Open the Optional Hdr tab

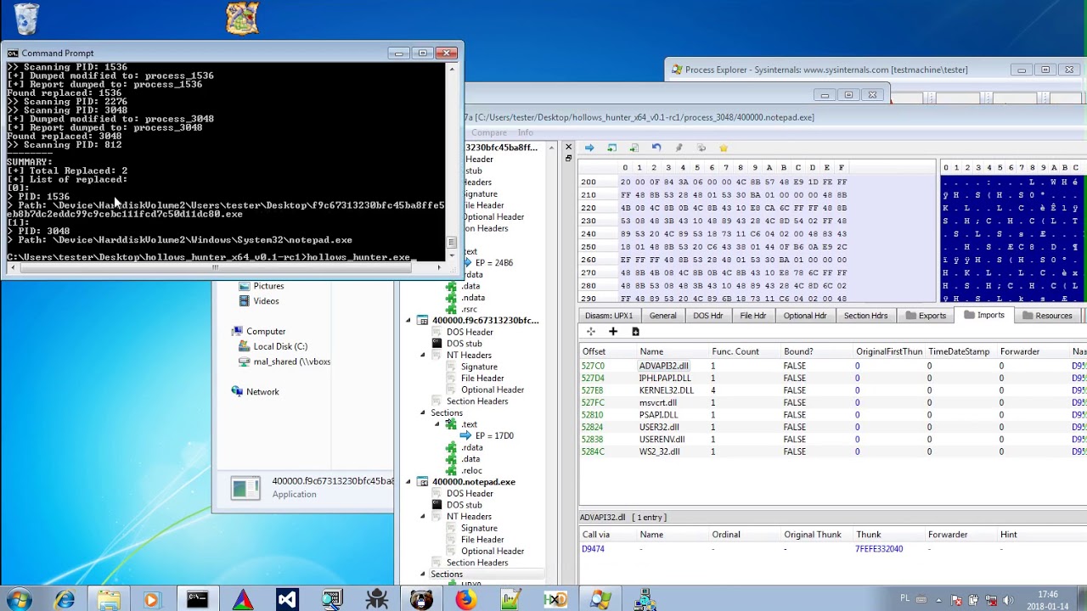pyautogui.click(x=804, y=316)
